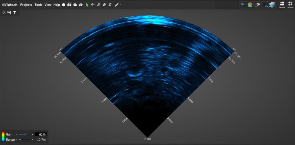Image resolution: width=295 pixels, height=145 pixels.
Task: Toggle the waveform signal icon
Action: click(4, 13)
